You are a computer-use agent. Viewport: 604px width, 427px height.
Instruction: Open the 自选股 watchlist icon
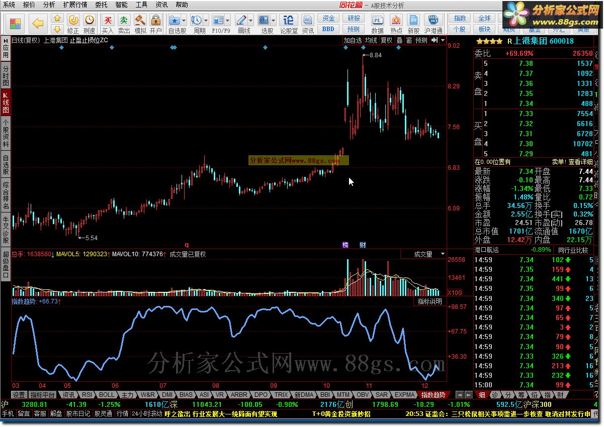click(x=174, y=20)
